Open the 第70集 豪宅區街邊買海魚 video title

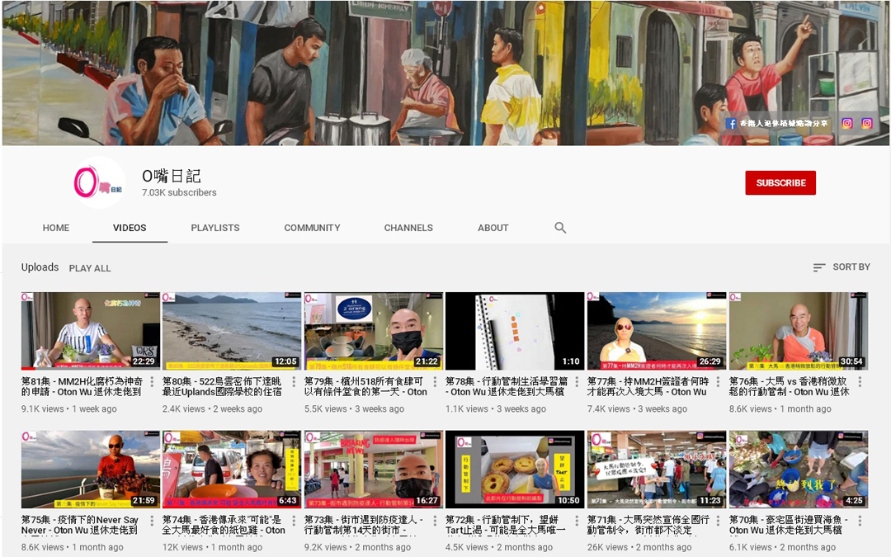(x=789, y=525)
